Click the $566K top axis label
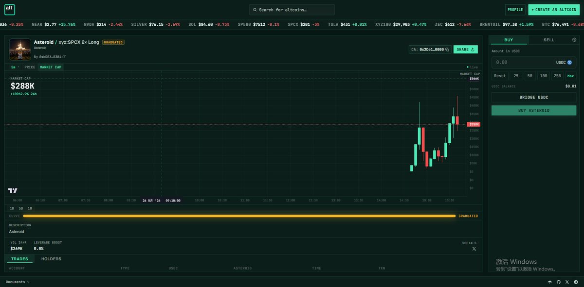Viewport: 584px width, 287px height. click(x=474, y=79)
